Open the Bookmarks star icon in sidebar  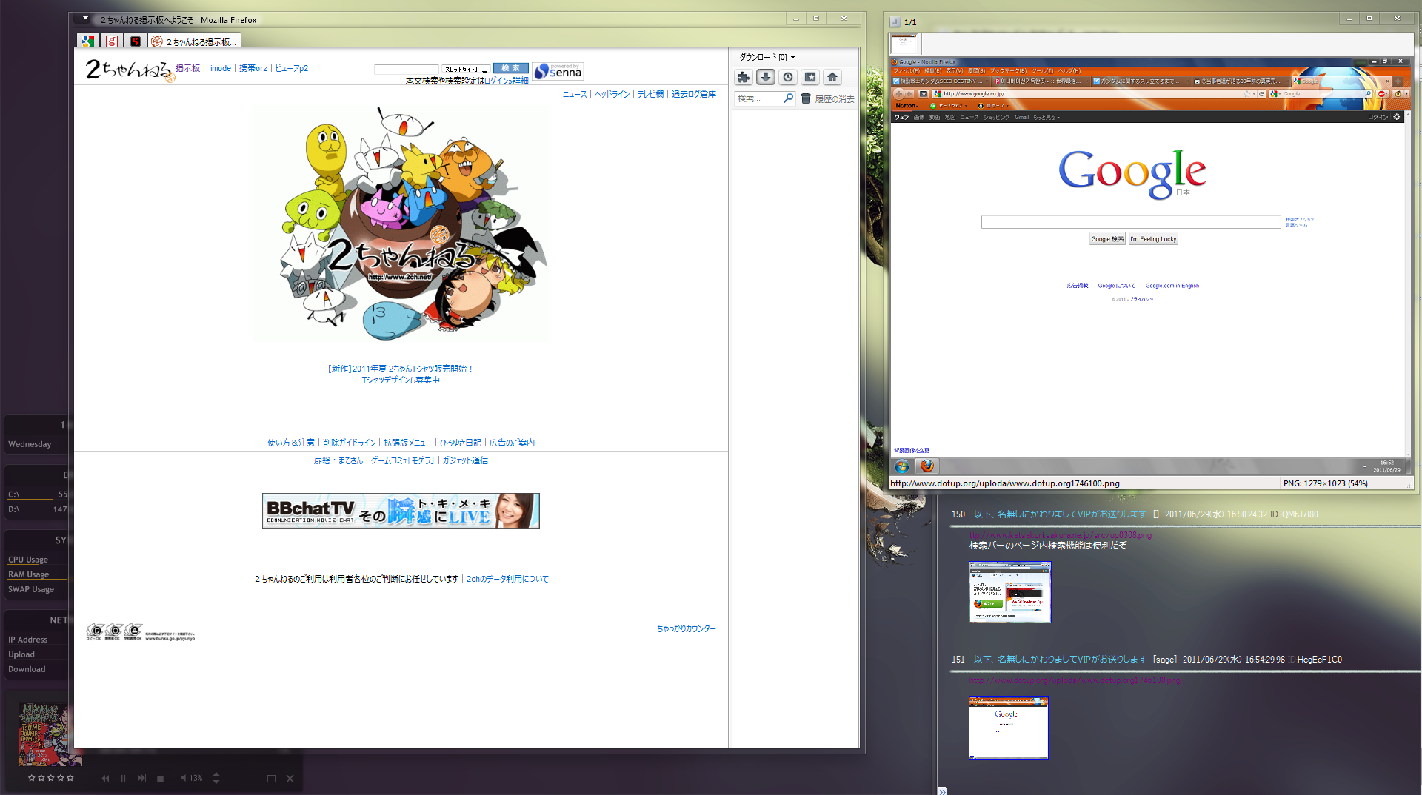click(x=810, y=77)
